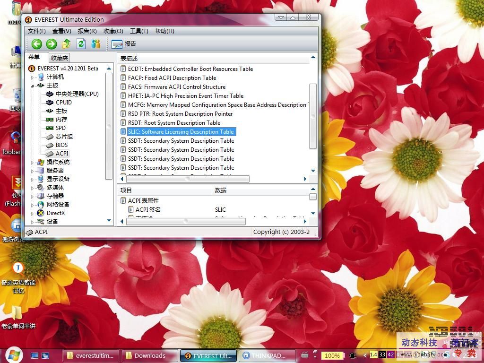This screenshot has width=484, height=363.
Task: Click the 数据 column header
Action: click(x=221, y=190)
